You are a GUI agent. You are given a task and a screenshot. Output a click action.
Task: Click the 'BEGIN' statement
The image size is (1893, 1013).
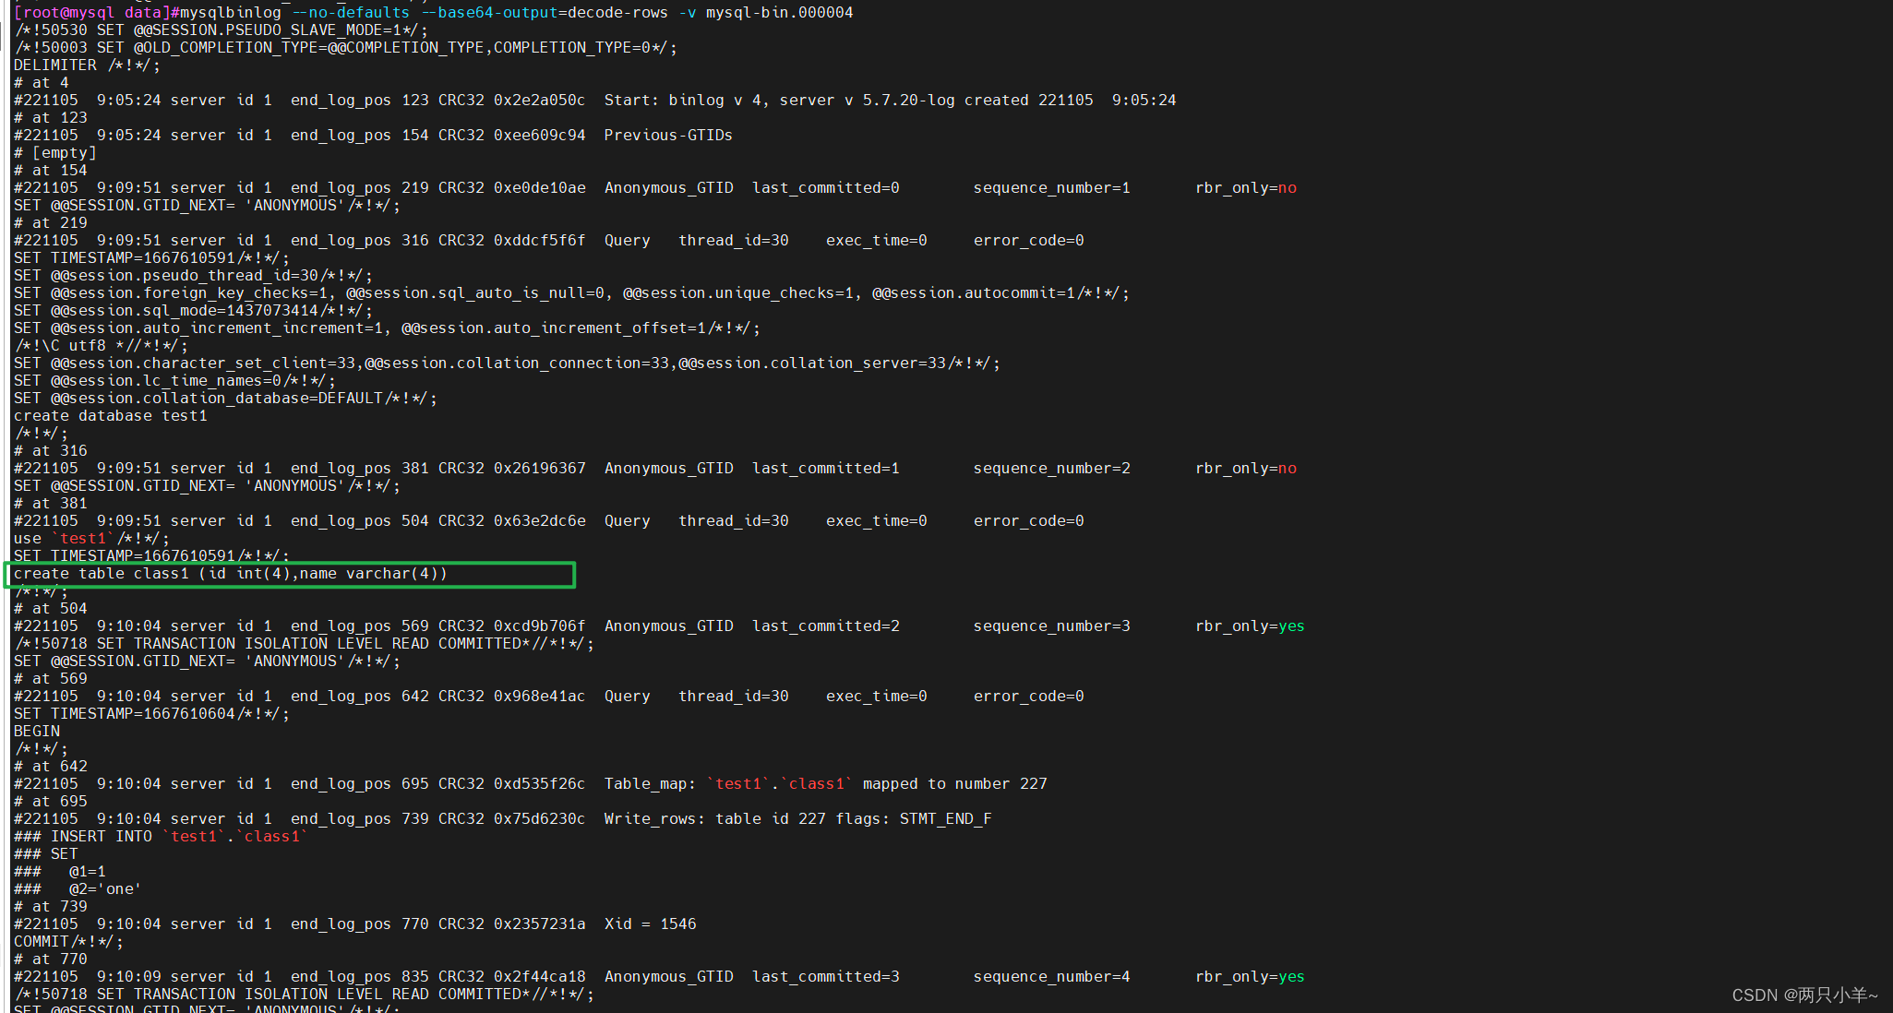pyautogui.click(x=36, y=731)
